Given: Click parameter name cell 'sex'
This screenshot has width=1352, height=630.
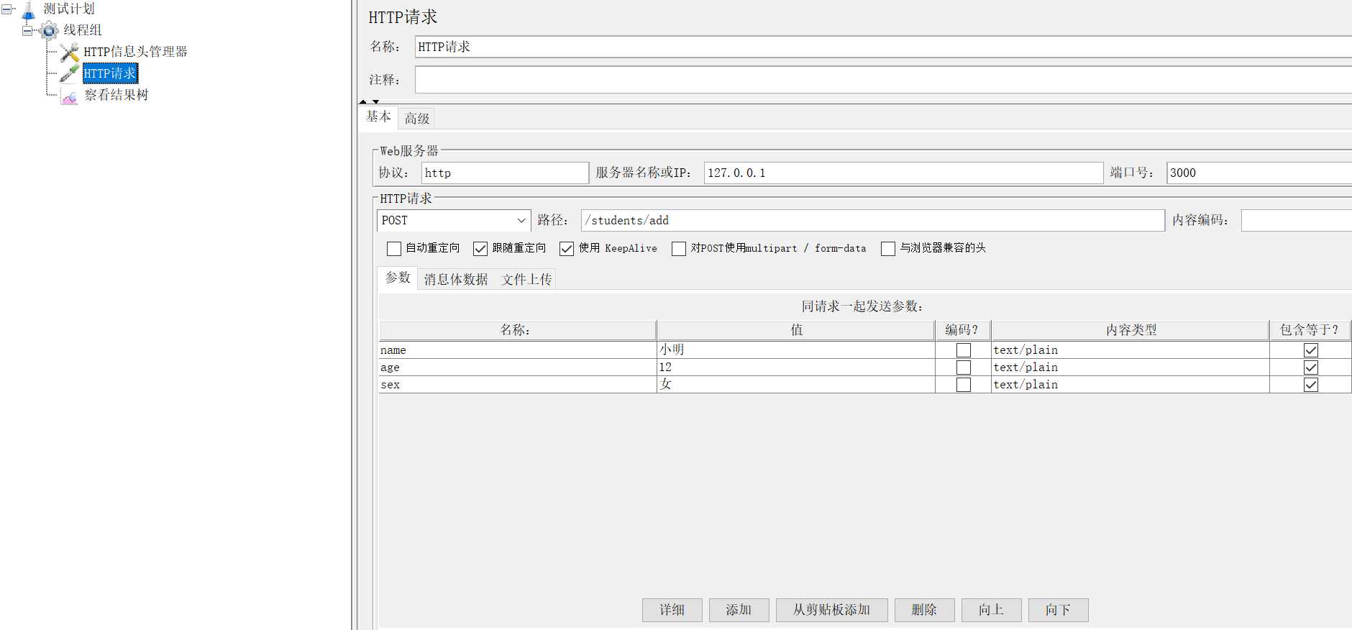Looking at the screenshot, I should (518, 385).
